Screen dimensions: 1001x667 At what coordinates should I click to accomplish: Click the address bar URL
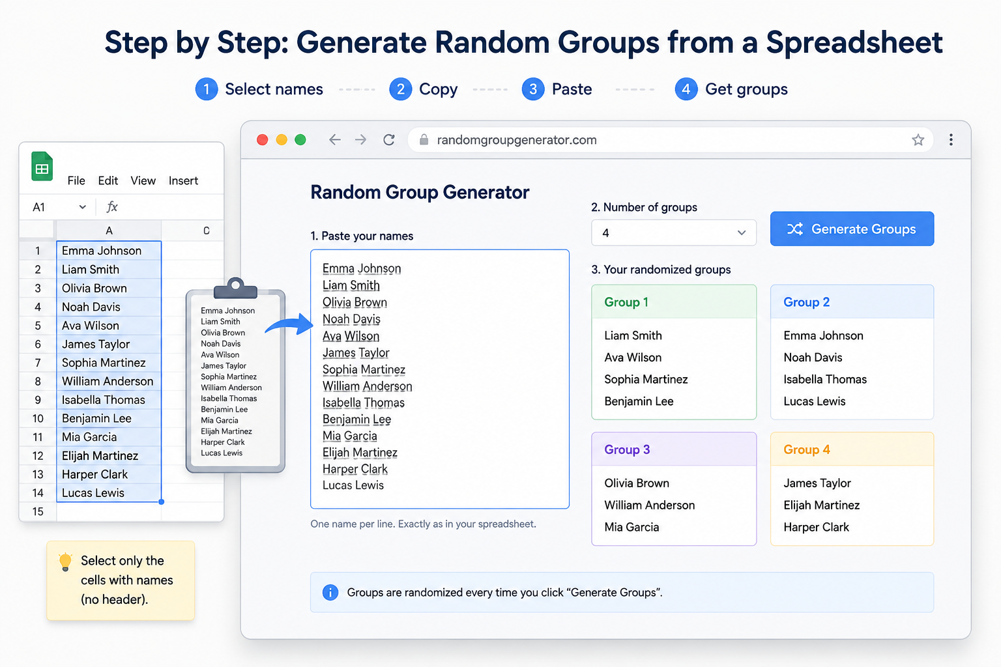(x=517, y=139)
